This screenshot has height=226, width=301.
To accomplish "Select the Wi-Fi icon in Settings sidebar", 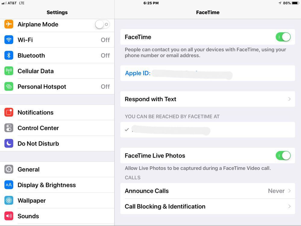I will 8,40.
